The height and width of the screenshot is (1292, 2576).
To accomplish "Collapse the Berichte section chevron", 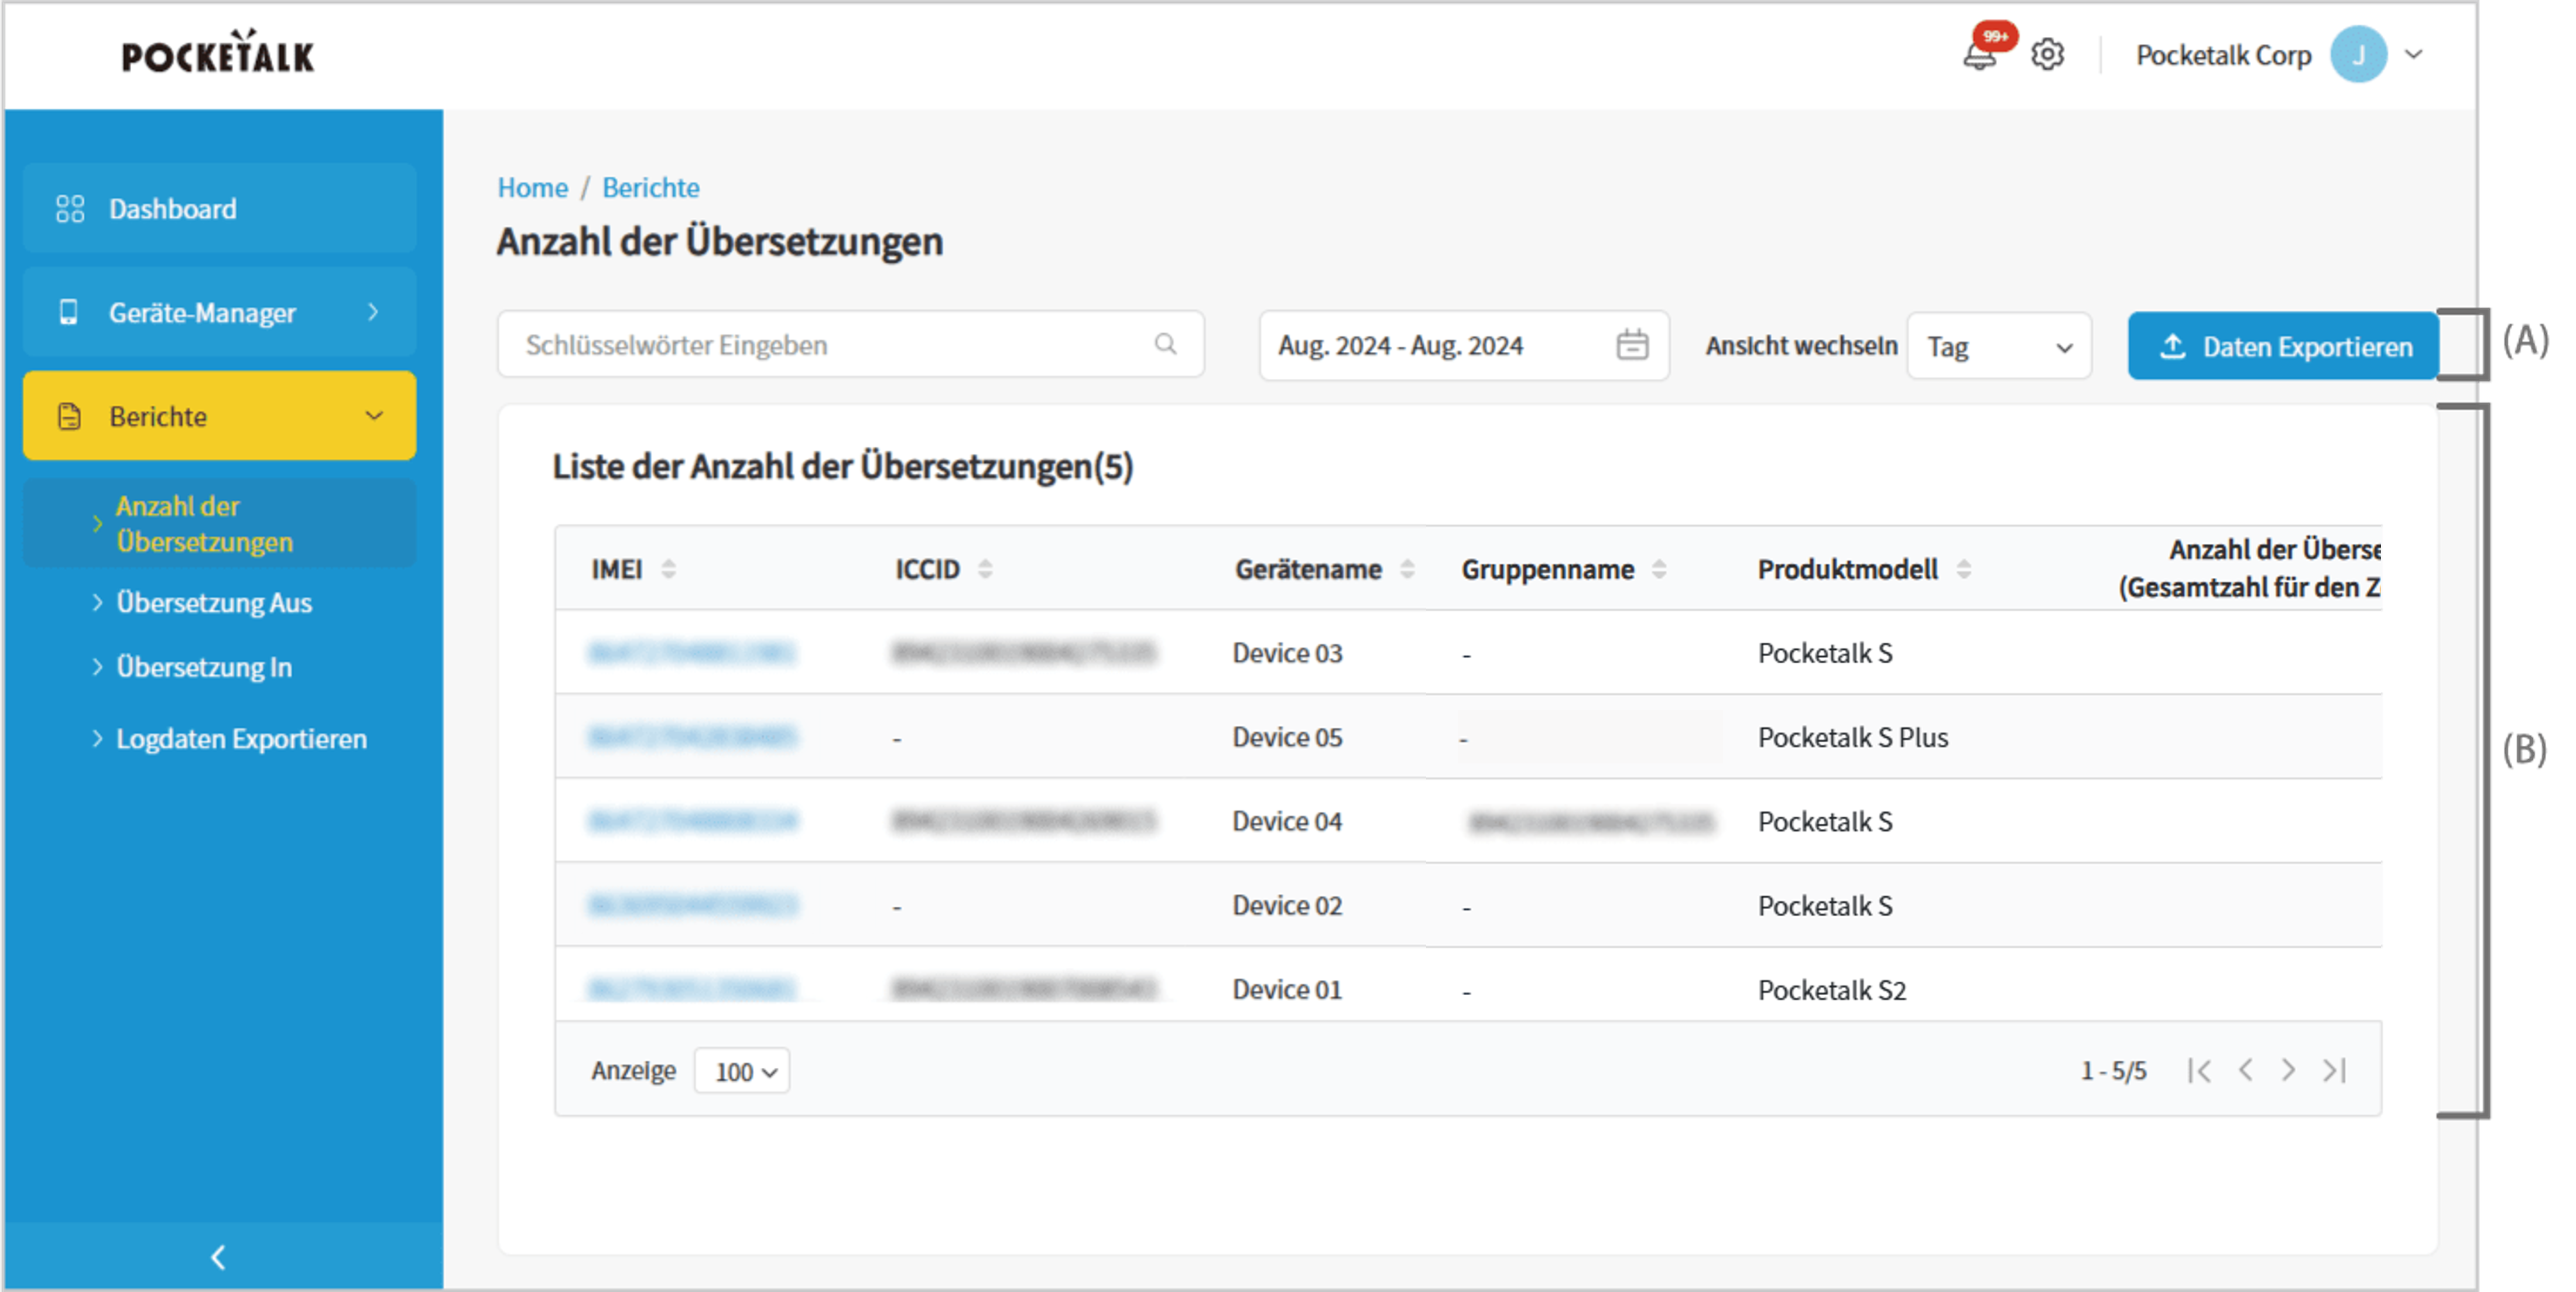I will click(x=374, y=416).
